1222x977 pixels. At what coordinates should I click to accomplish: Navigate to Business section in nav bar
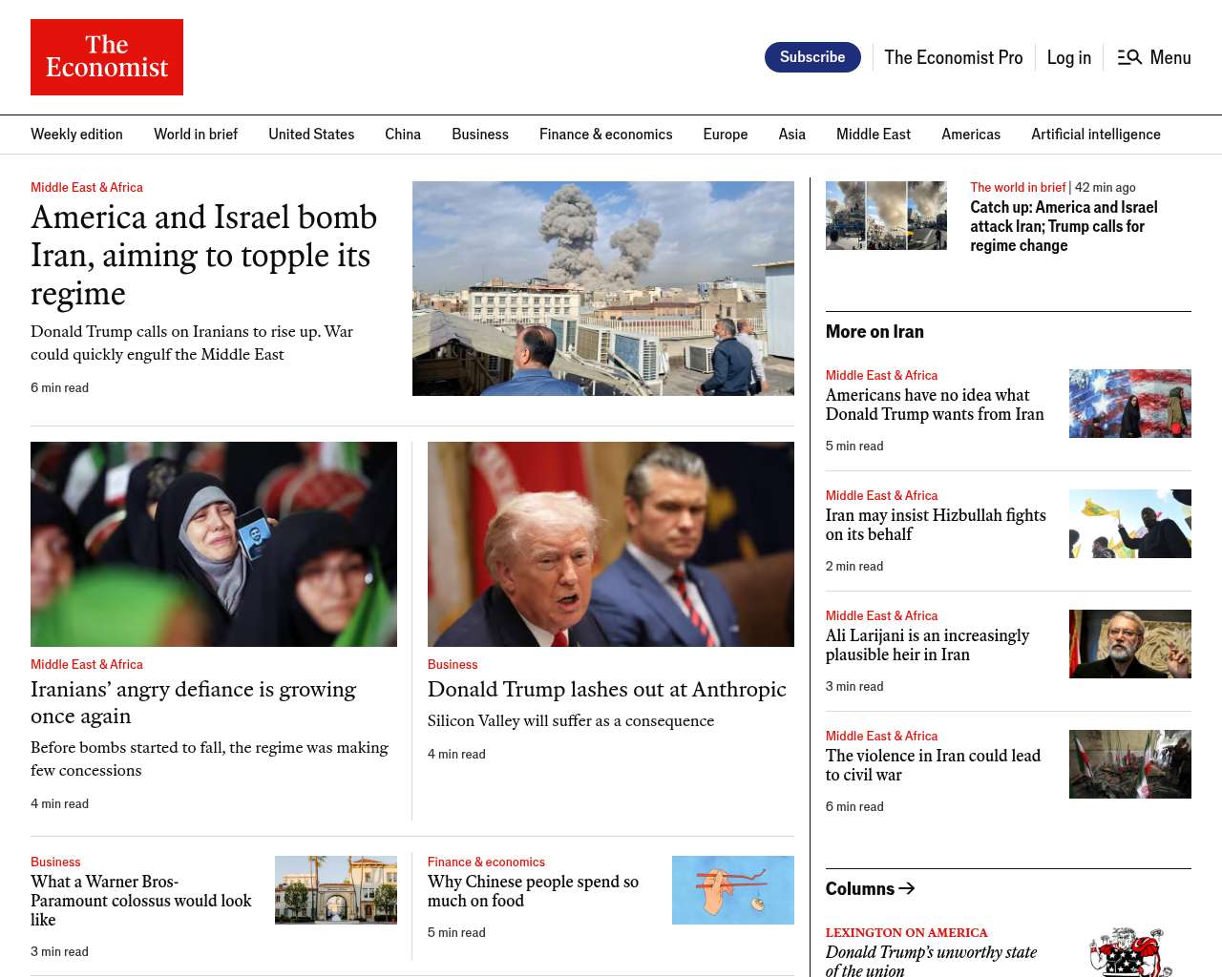tap(480, 135)
